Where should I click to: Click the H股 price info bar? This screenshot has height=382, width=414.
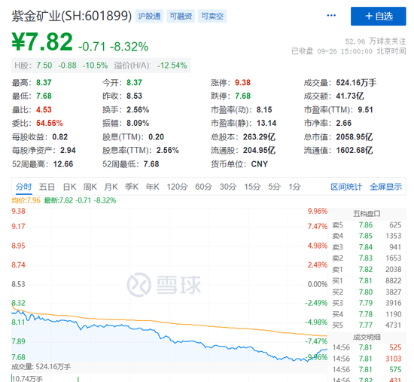101,66
